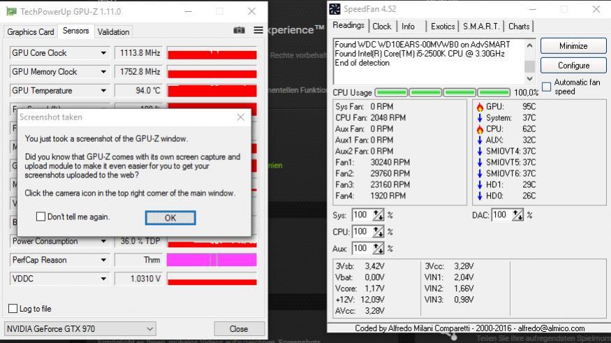Viewport: 611px width, 343px height.
Task: Open the GPU Temperature sensor dropdown
Action: pos(103,90)
